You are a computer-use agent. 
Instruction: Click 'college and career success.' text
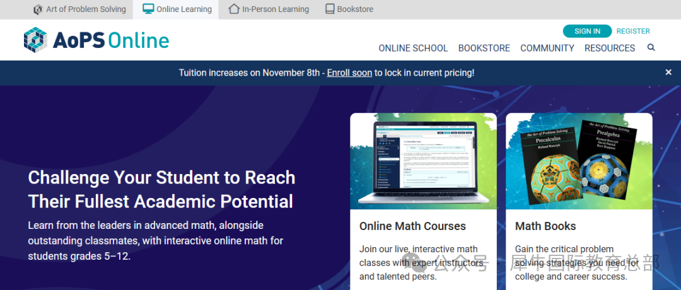(571, 277)
